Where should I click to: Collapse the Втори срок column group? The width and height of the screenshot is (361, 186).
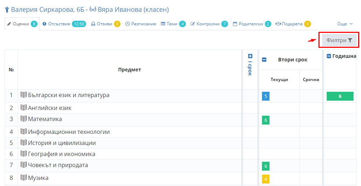264,60
